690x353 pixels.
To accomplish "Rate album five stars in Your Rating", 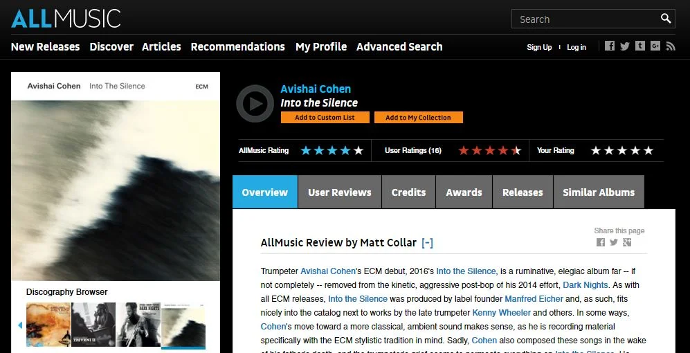I will coord(648,150).
